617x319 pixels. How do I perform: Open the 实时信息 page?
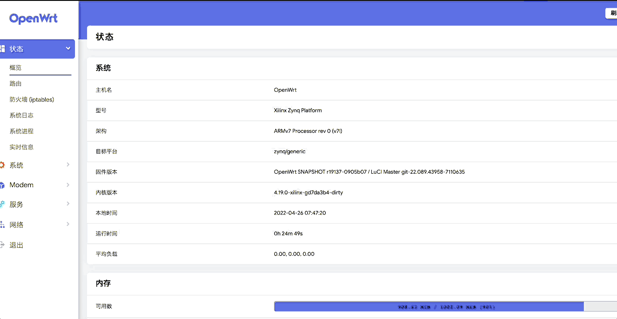pos(22,147)
